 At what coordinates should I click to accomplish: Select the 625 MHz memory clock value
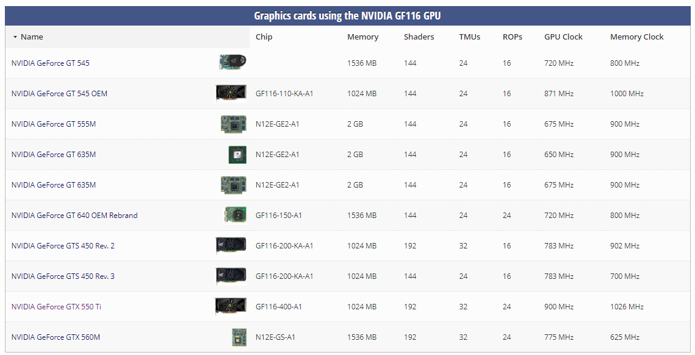[x=625, y=338]
